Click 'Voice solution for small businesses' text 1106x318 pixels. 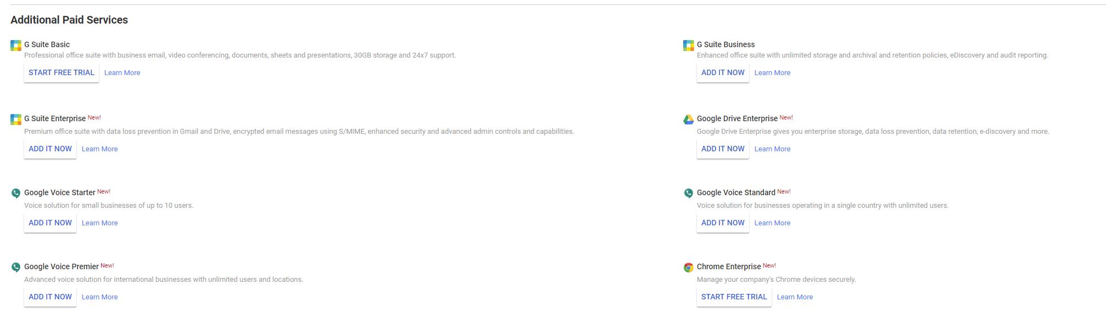[x=109, y=206]
